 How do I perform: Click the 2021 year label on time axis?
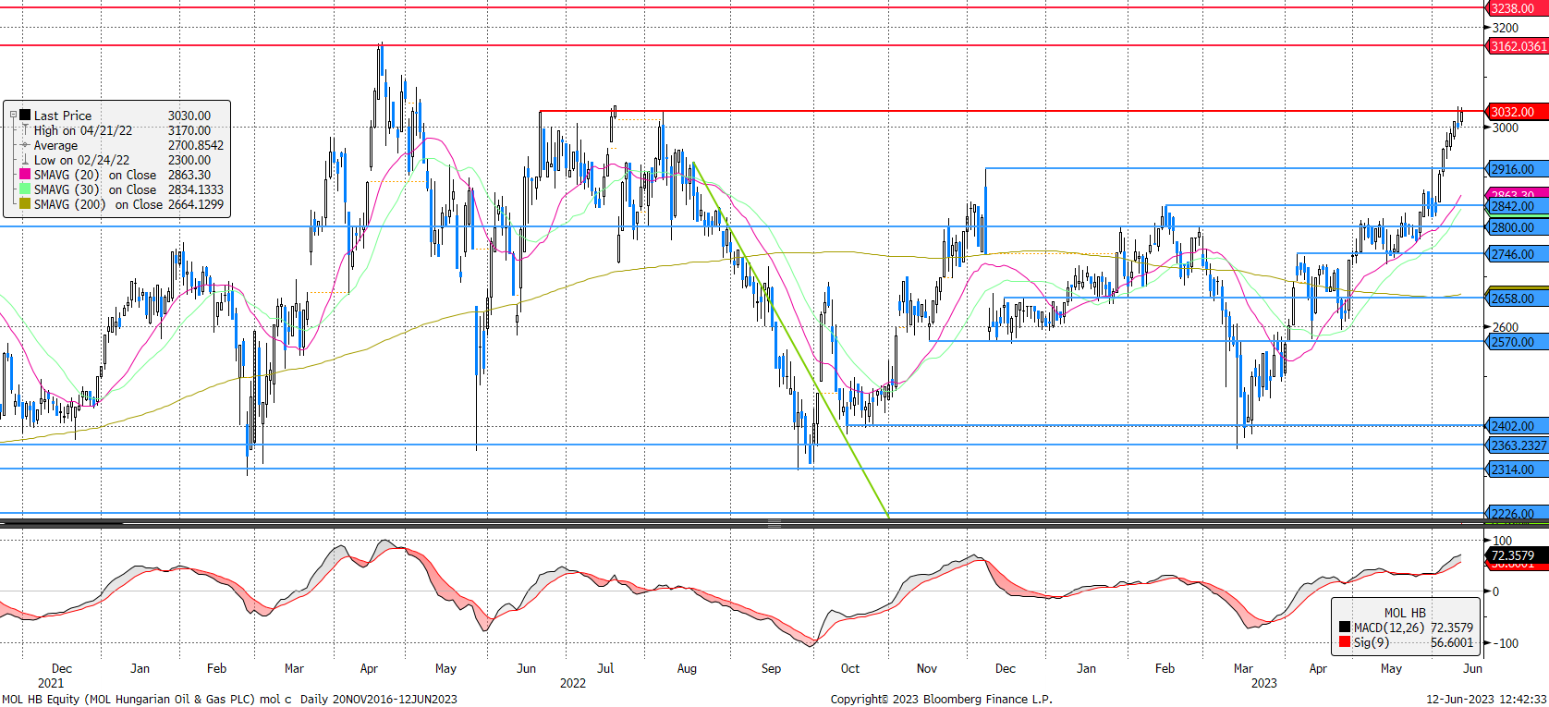pos(51,683)
